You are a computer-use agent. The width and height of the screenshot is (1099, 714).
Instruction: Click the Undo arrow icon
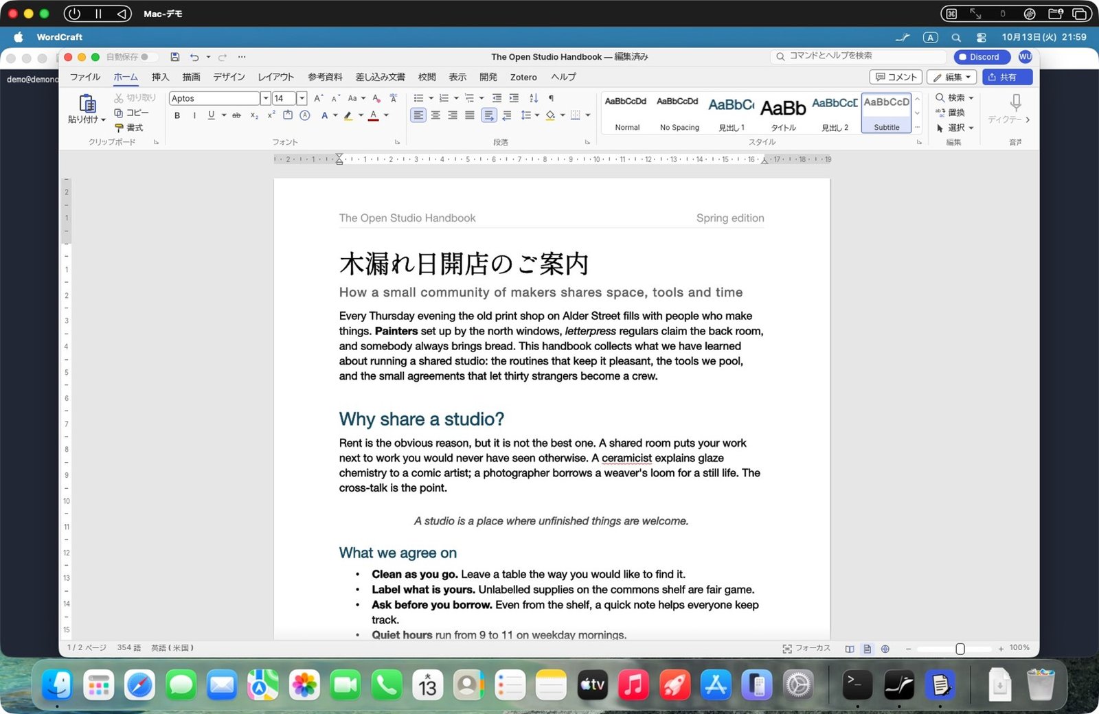point(194,57)
